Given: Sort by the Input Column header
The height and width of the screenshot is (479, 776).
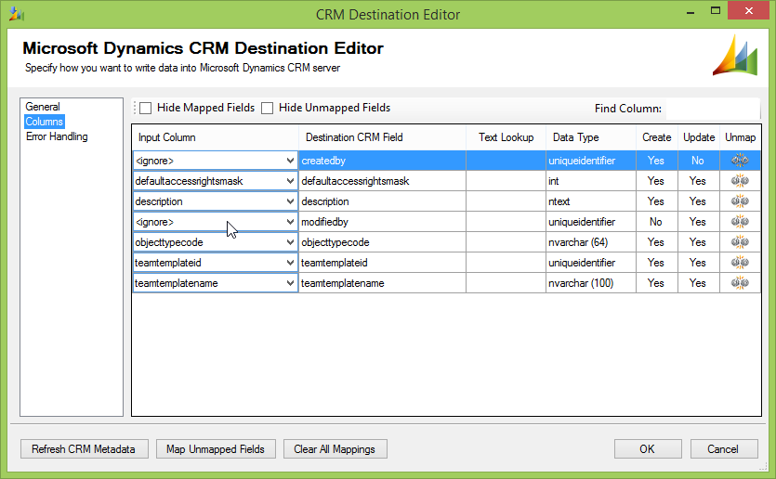Looking at the screenshot, I should (x=216, y=137).
